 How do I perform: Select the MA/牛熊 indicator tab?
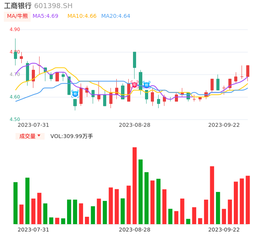click(17, 16)
